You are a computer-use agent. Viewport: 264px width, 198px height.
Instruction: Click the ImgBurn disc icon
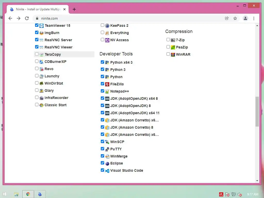click(42, 33)
